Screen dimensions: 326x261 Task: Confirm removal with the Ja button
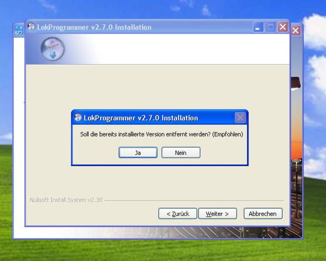pyautogui.click(x=138, y=153)
